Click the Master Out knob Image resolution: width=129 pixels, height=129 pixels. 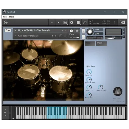pyautogui.click(x=101, y=87)
